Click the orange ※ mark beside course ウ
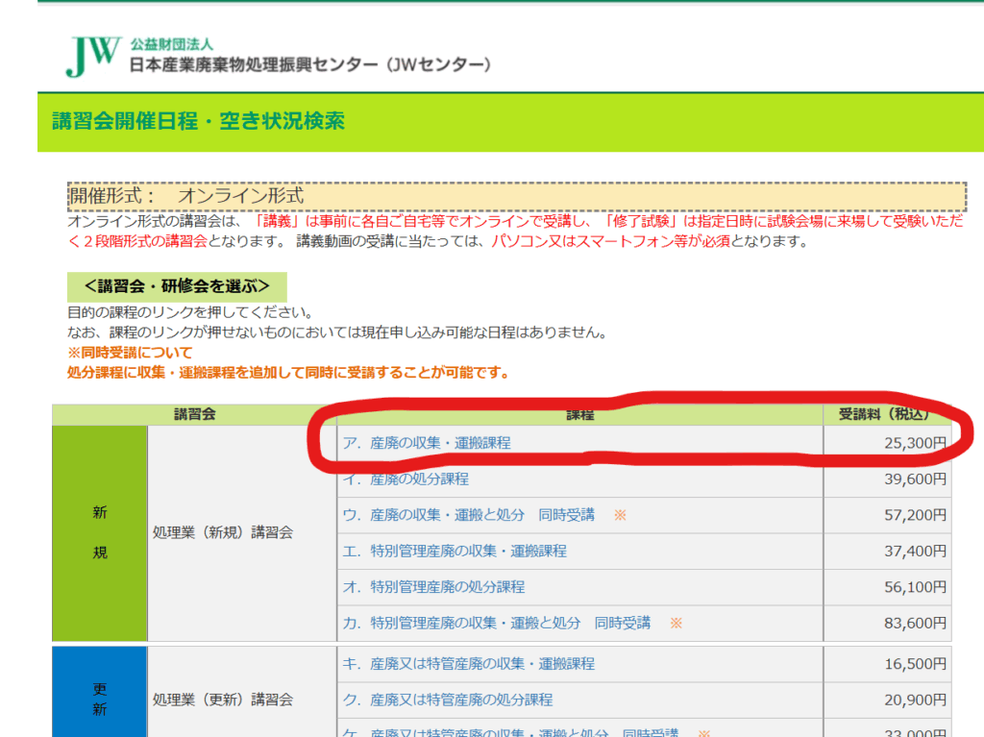This screenshot has width=984, height=737. [x=620, y=515]
